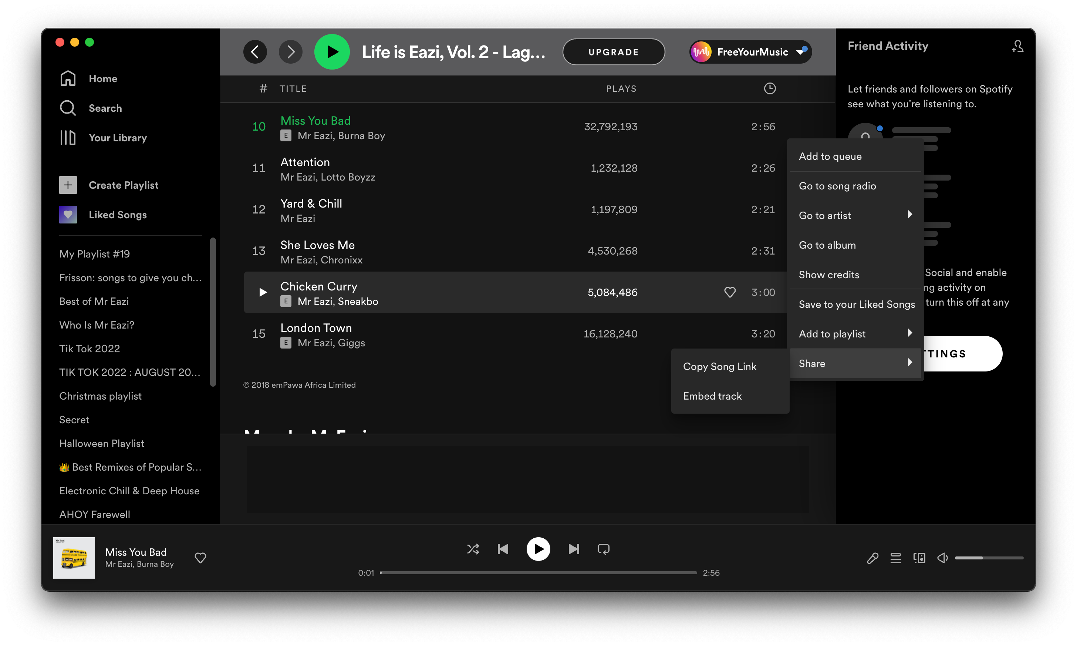
Task: Click the Create Playlist plus icon
Action: coord(68,185)
